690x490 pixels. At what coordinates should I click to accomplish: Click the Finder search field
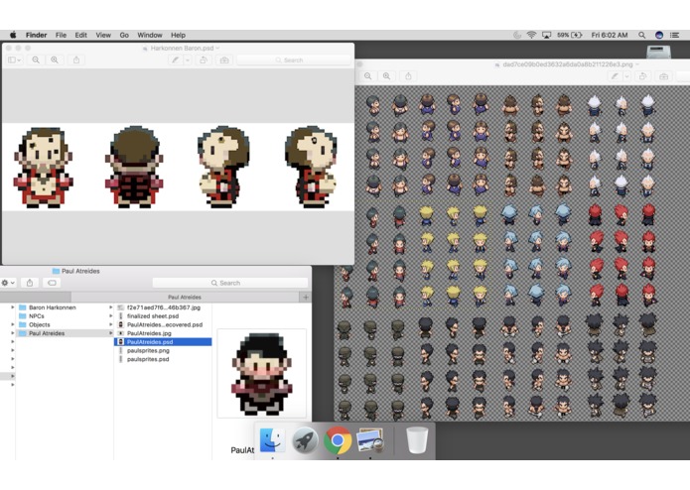pos(229,283)
